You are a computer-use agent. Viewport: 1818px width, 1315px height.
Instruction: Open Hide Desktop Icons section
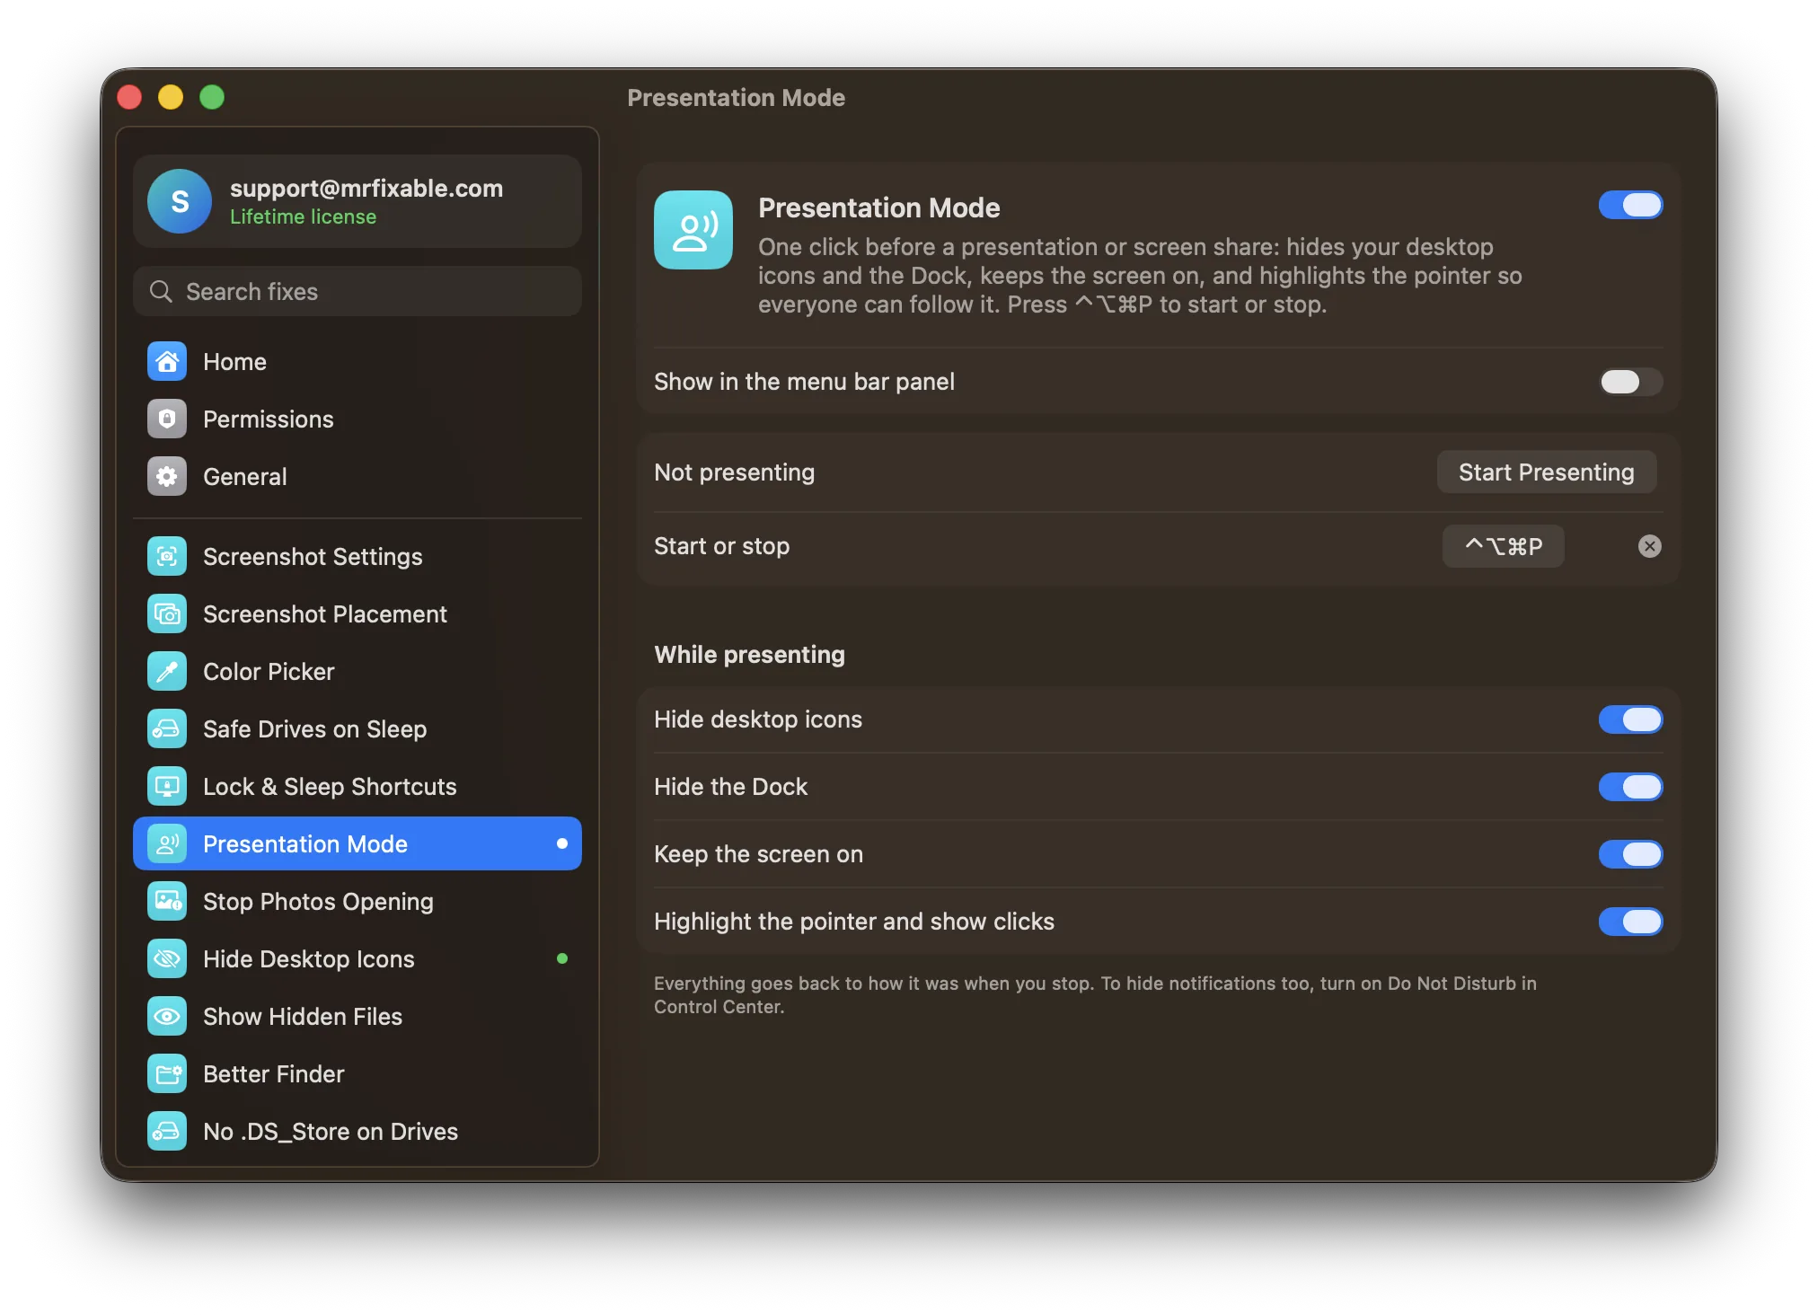(x=357, y=959)
